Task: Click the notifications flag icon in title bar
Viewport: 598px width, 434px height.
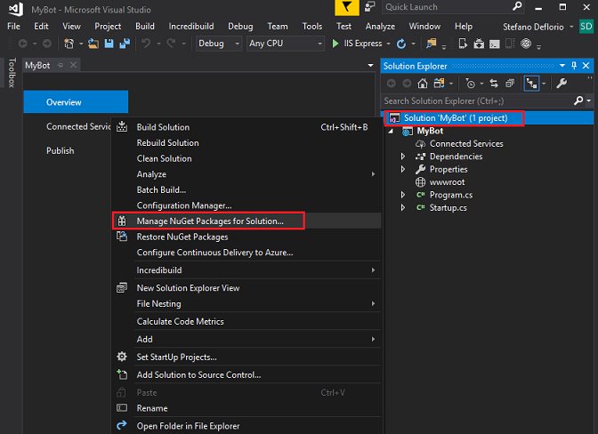Action: click(348, 7)
